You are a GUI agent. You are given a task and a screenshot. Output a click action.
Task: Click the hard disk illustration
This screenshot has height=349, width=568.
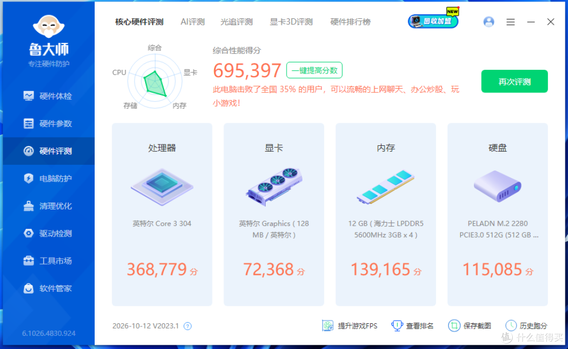click(x=498, y=187)
